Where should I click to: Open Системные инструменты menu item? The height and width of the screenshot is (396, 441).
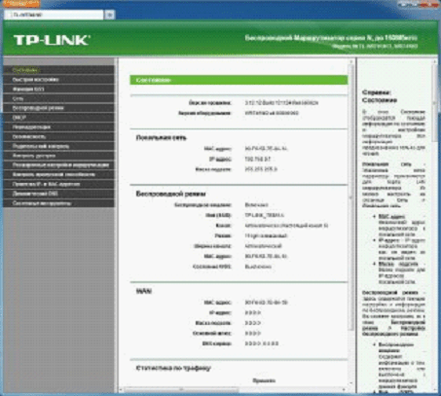point(58,203)
